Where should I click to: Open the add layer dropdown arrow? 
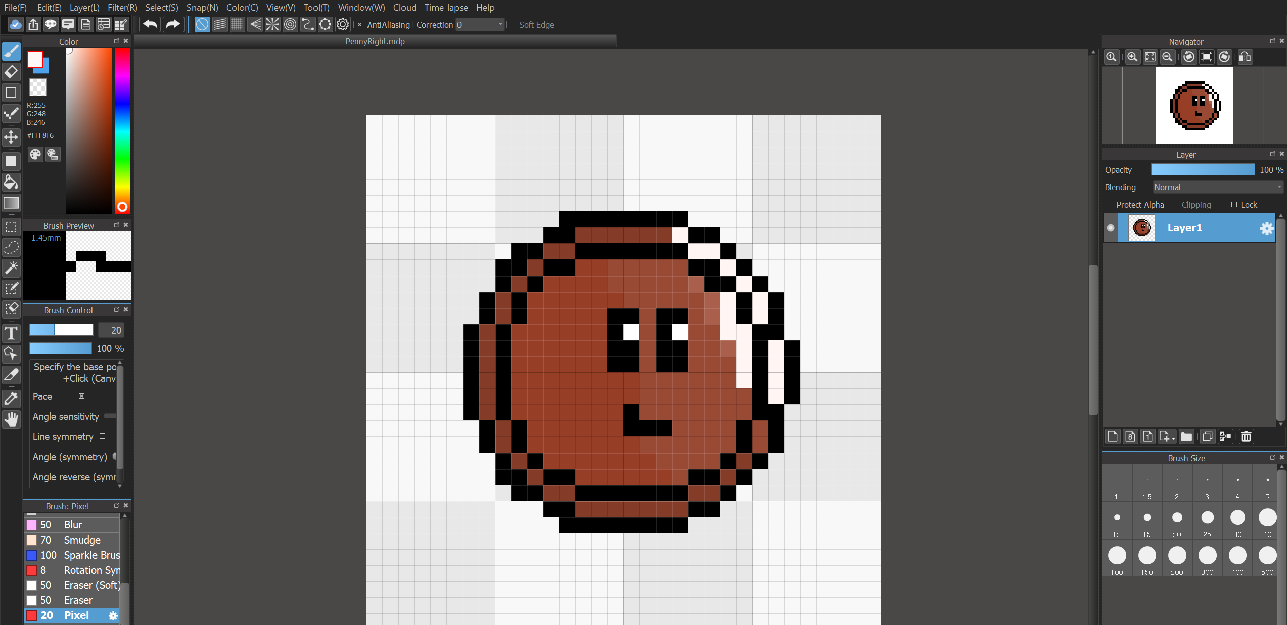[1173, 438]
